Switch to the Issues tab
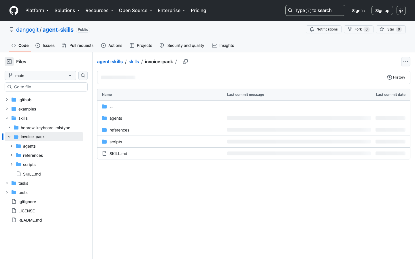This screenshot has width=415, height=259. coord(45,45)
